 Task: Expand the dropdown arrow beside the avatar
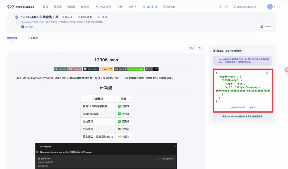(x=275, y=7)
